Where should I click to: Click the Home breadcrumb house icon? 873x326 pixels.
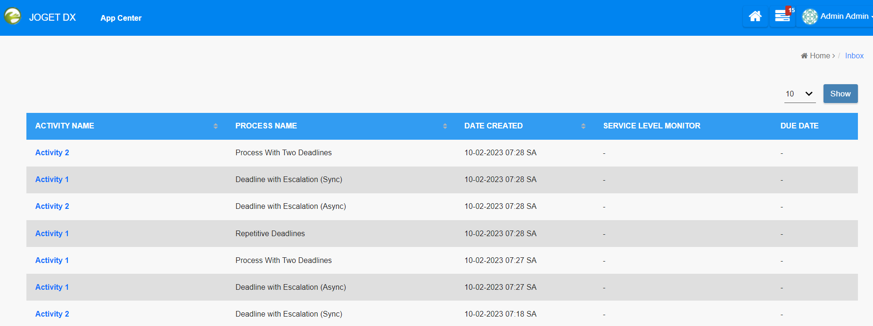click(x=804, y=56)
